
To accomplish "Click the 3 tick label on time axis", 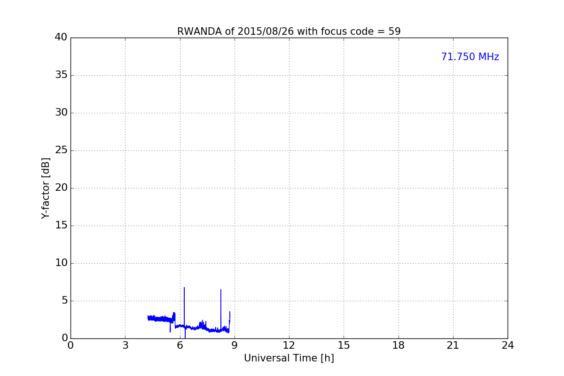I will pyautogui.click(x=125, y=345).
